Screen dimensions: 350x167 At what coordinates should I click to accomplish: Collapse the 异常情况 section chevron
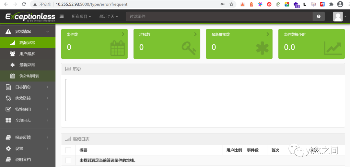47,32
